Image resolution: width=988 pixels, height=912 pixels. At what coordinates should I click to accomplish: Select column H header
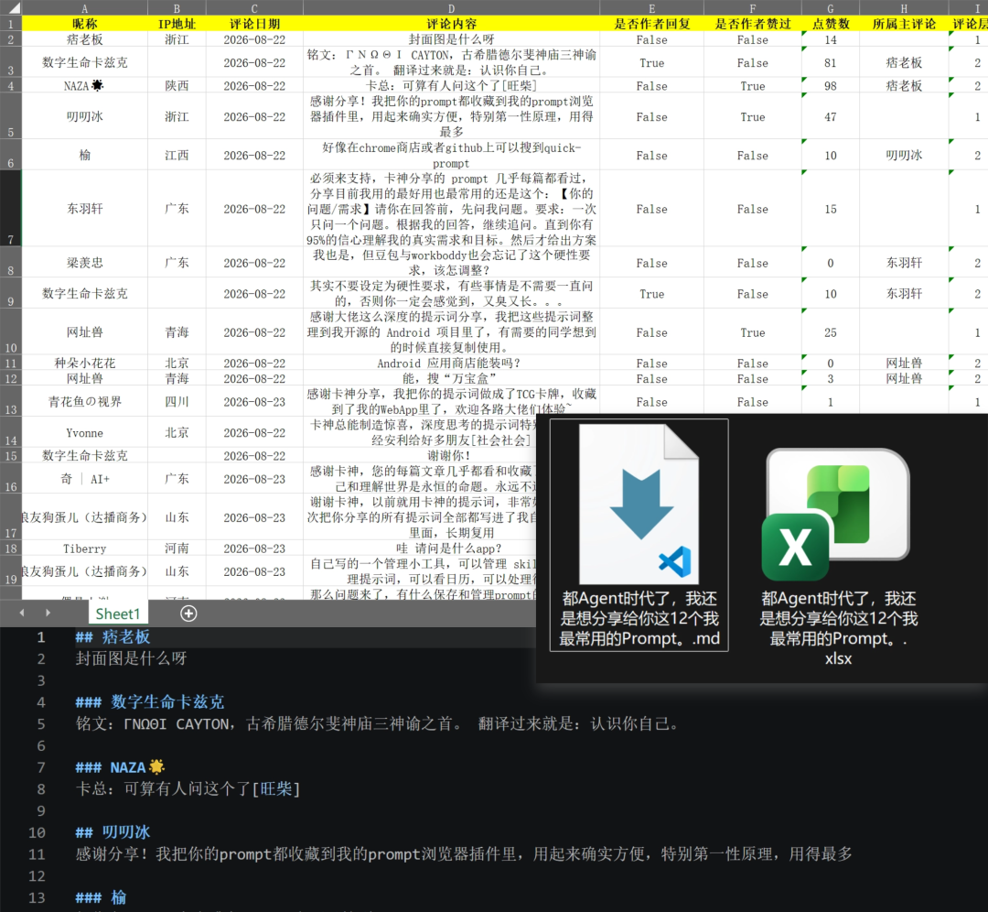(904, 7)
